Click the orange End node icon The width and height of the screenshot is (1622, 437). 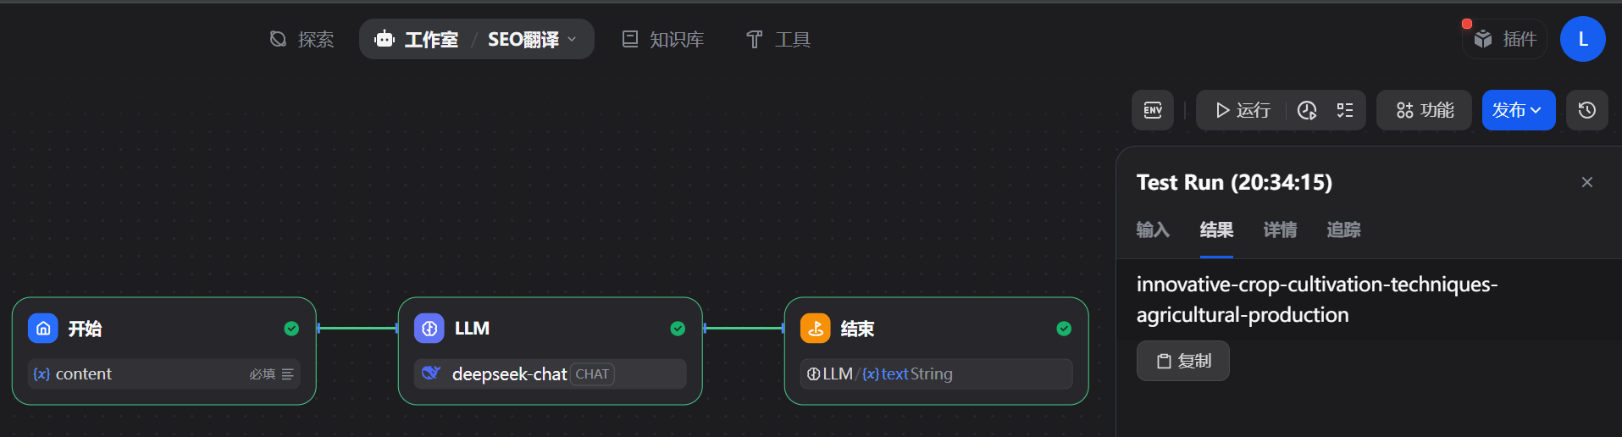pyautogui.click(x=815, y=329)
